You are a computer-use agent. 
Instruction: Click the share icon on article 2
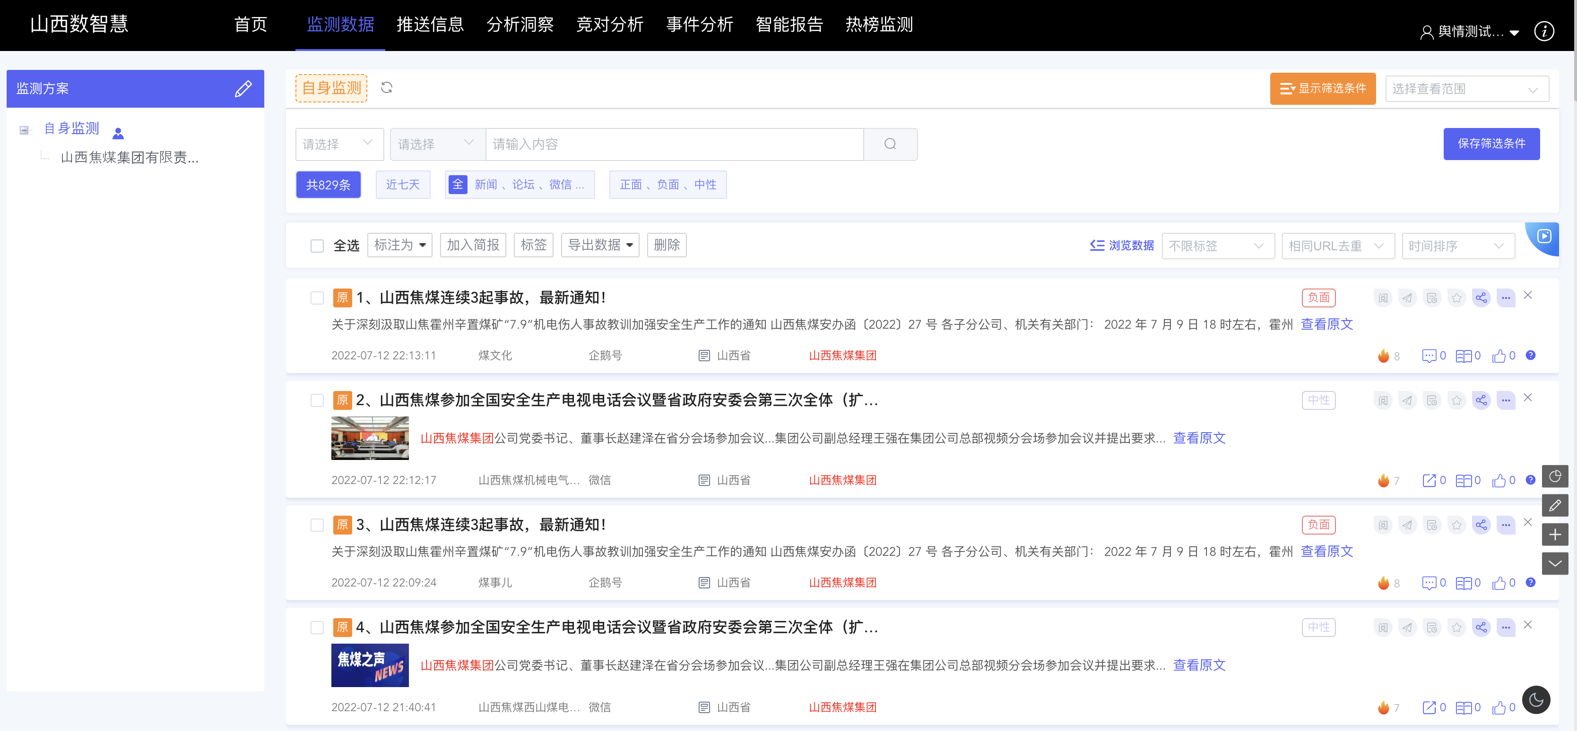tap(1481, 400)
